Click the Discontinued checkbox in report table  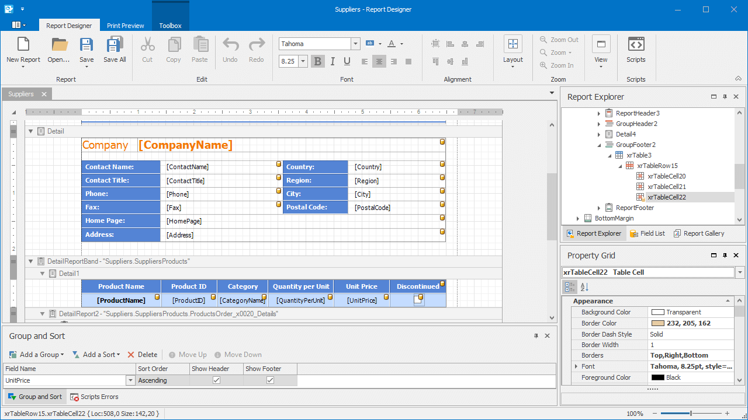pos(417,300)
